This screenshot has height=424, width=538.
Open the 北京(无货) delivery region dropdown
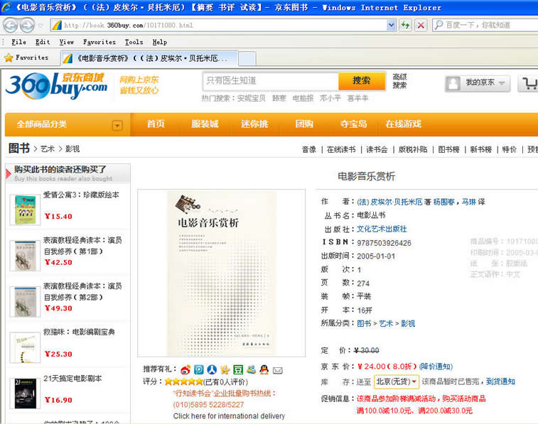click(397, 381)
